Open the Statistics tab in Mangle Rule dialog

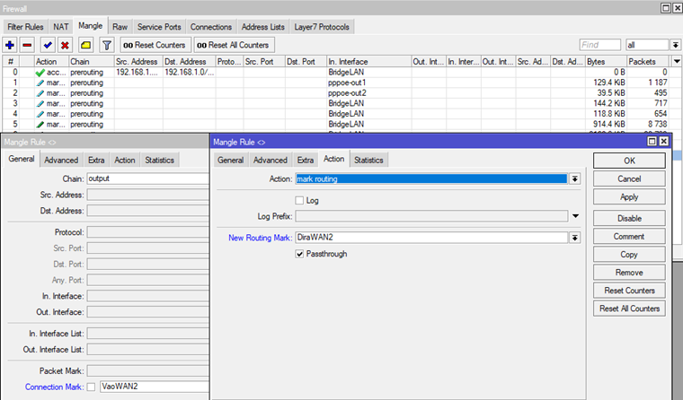tap(368, 160)
